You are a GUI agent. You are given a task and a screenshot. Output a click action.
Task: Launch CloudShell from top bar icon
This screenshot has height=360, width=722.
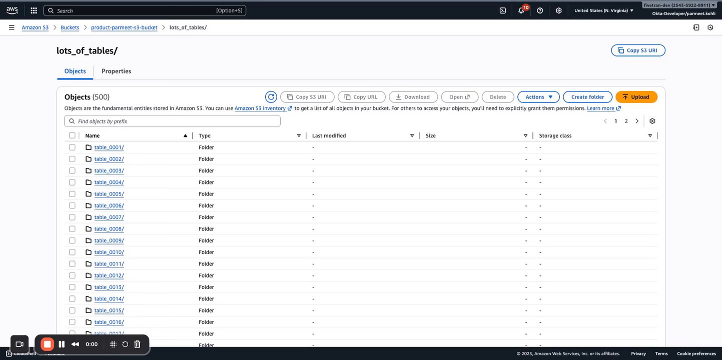coord(503,10)
